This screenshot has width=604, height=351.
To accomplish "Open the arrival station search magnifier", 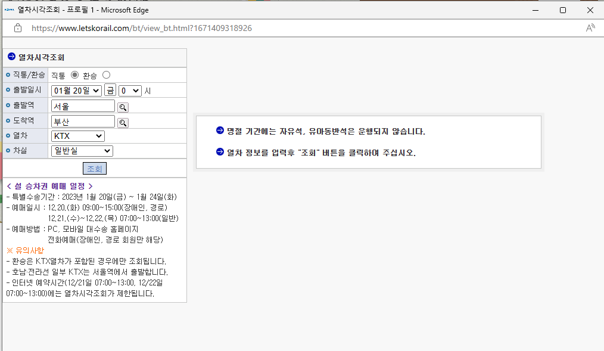I will [x=123, y=120].
